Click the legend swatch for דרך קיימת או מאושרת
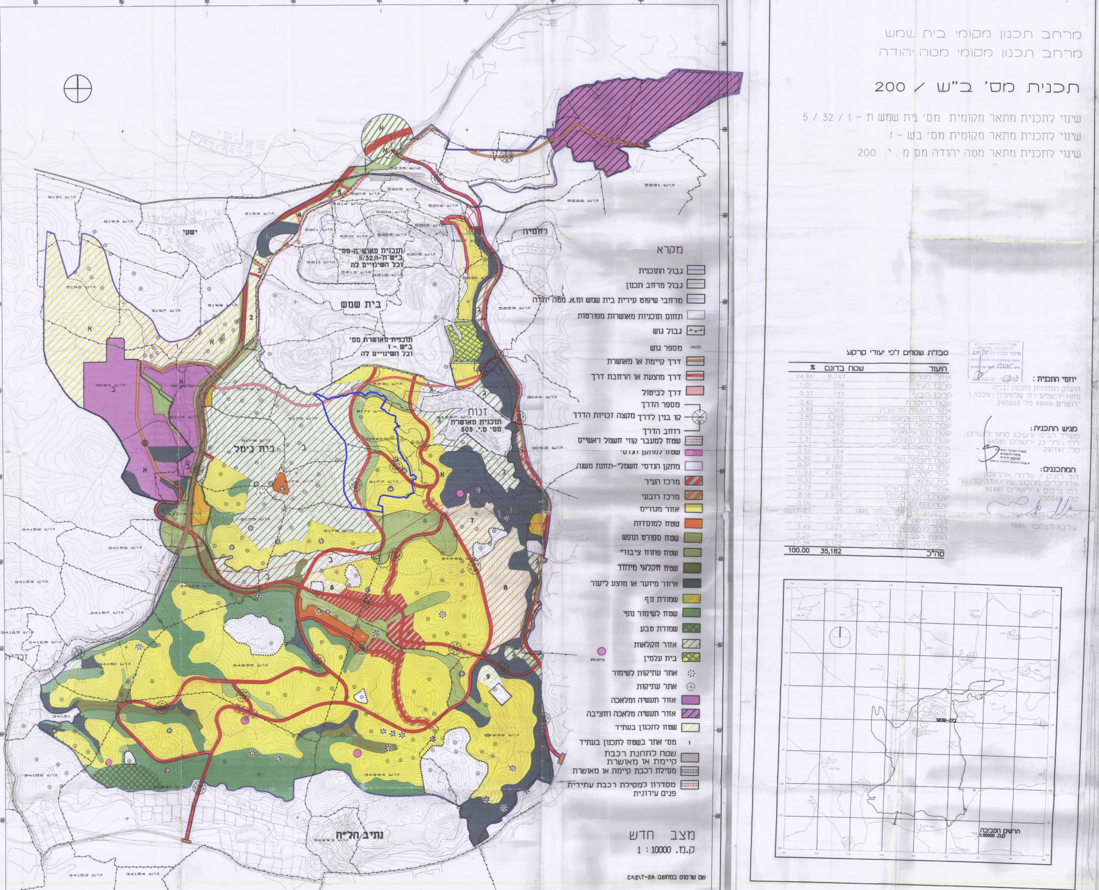This screenshot has height=890, width=1099. 695,361
